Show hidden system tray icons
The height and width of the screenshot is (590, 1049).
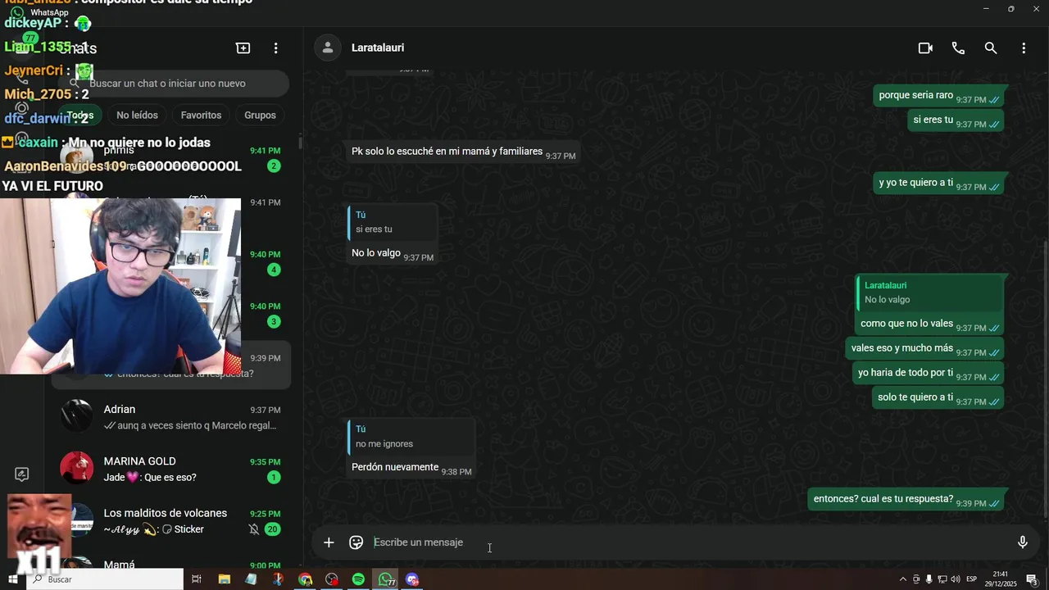902,579
